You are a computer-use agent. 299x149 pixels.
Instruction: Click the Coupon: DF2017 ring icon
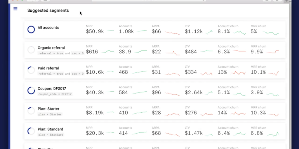pos(31,91)
